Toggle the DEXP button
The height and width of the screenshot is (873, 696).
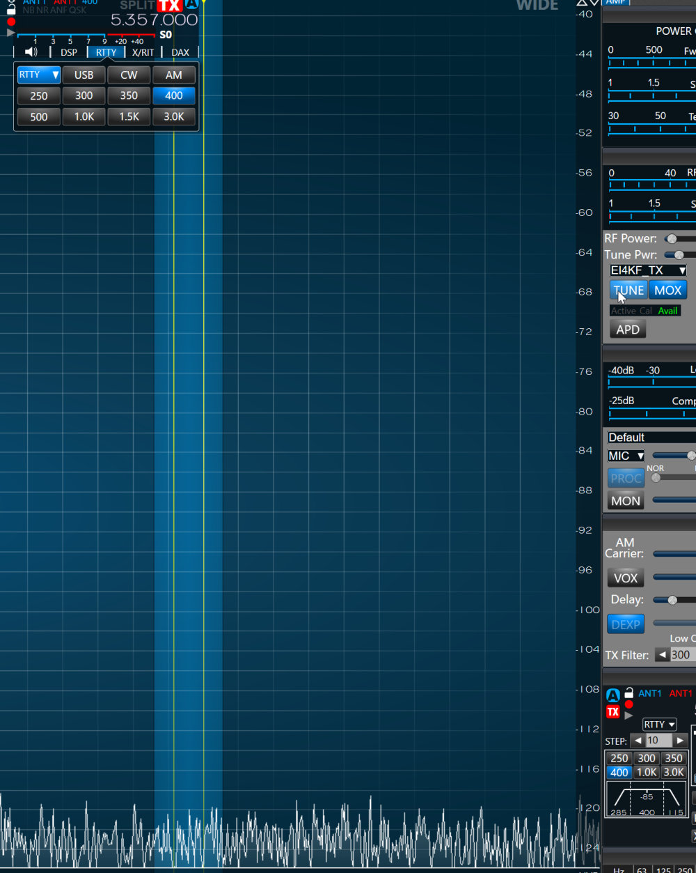point(626,624)
